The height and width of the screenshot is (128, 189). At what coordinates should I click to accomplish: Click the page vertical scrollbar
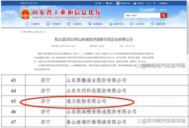pyautogui.click(x=188, y=29)
